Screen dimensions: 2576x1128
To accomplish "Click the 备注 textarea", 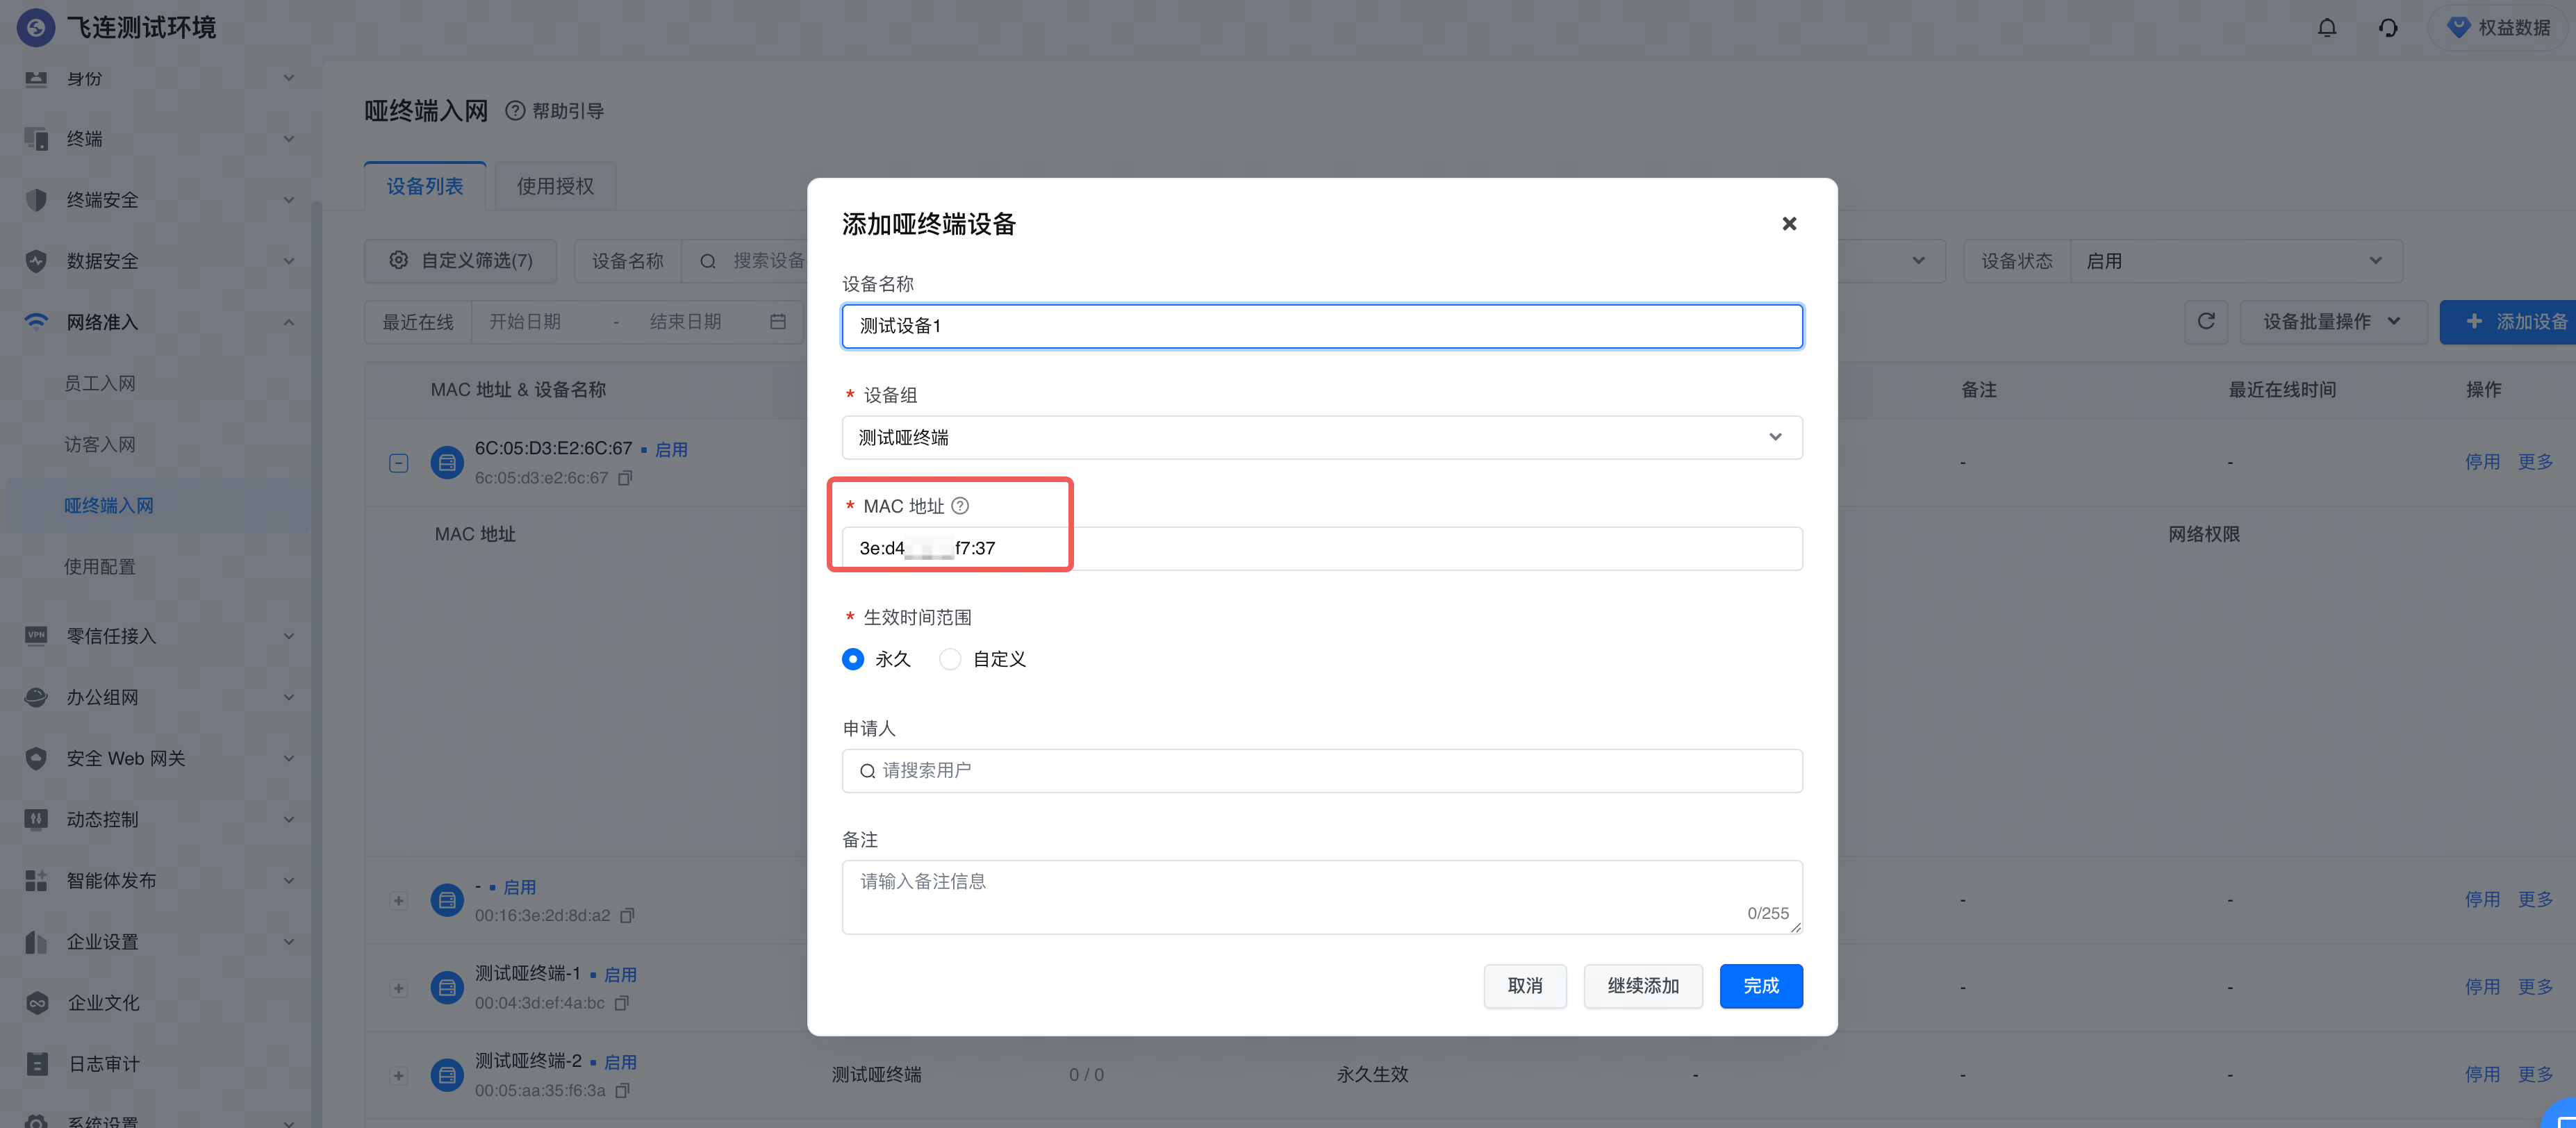I will [1322, 897].
